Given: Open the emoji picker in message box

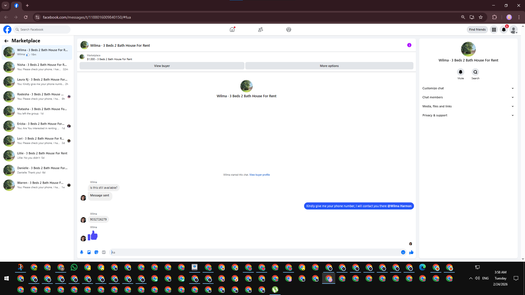Looking at the screenshot, I should click(x=403, y=252).
